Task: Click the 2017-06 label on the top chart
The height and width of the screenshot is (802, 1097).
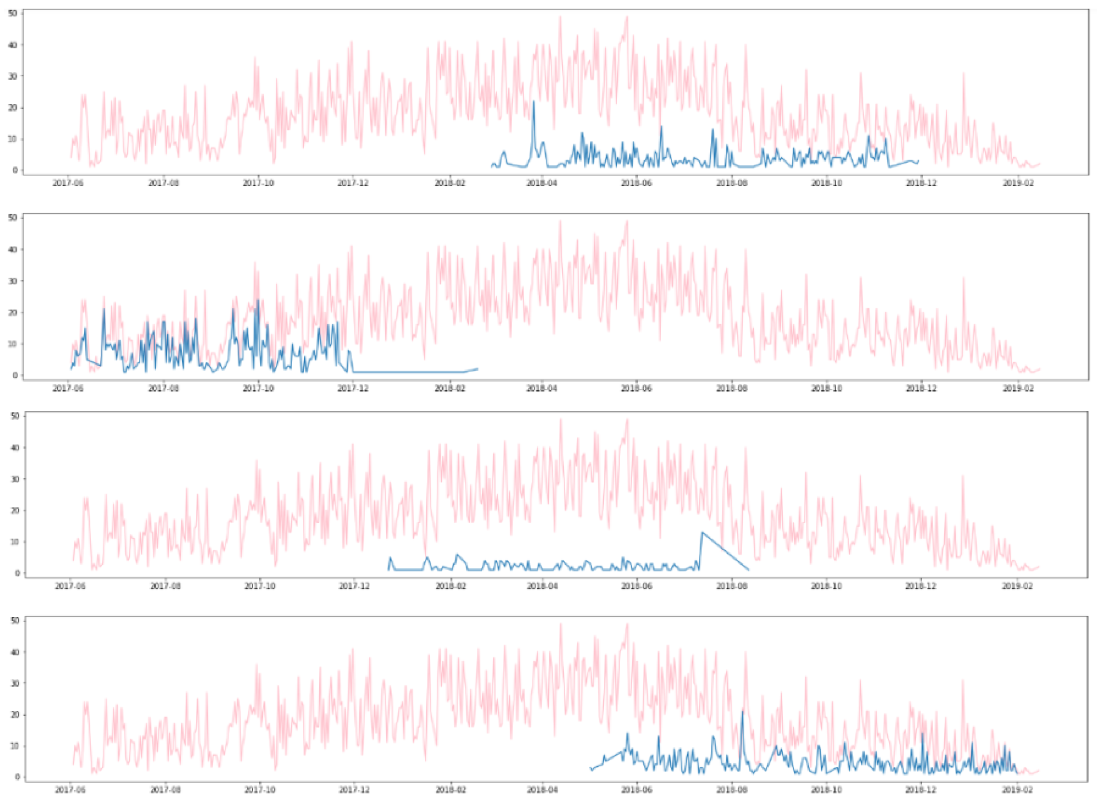Action: pyautogui.click(x=68, y=183)
